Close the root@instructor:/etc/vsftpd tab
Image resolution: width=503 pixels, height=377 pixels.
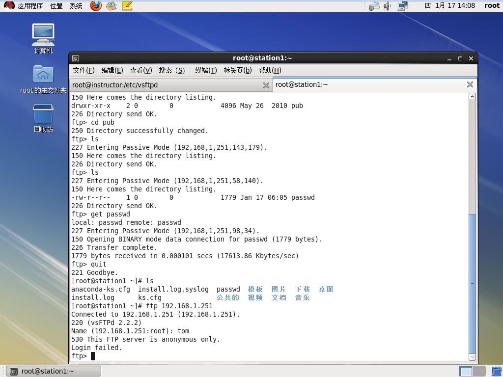[x=266, y=85]
